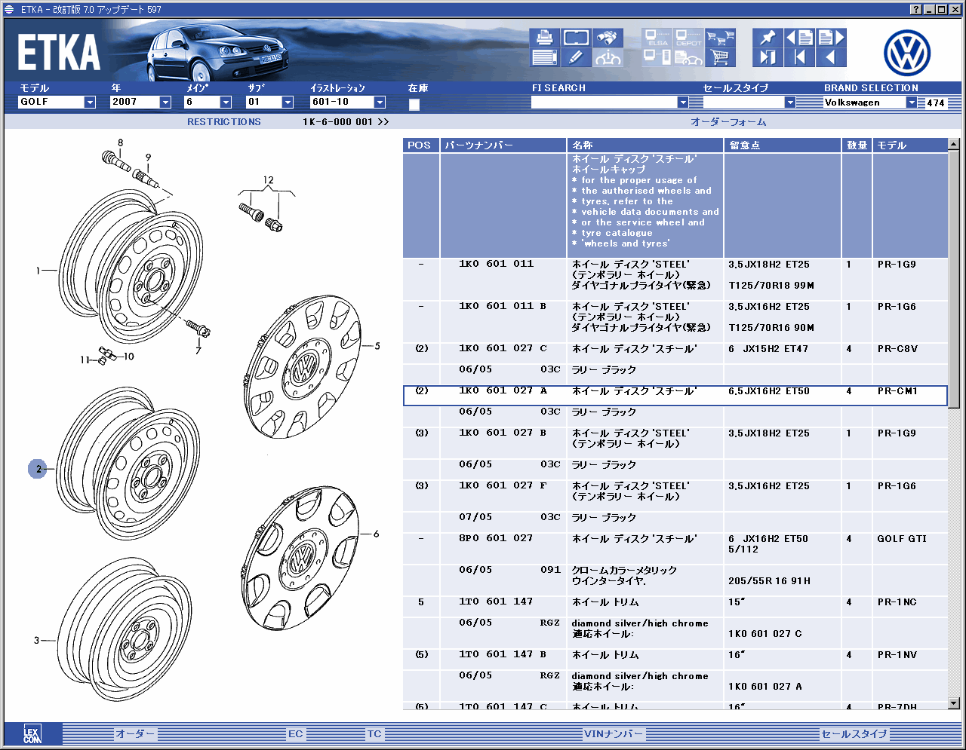
Task: Open the multiple shopping carts icon
Action: coord(720,38)
